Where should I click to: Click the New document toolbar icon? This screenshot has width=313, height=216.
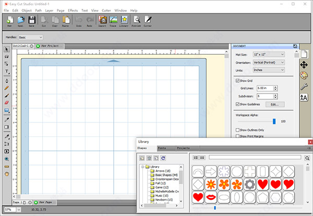pyautogui.click(x=9, y=21)
